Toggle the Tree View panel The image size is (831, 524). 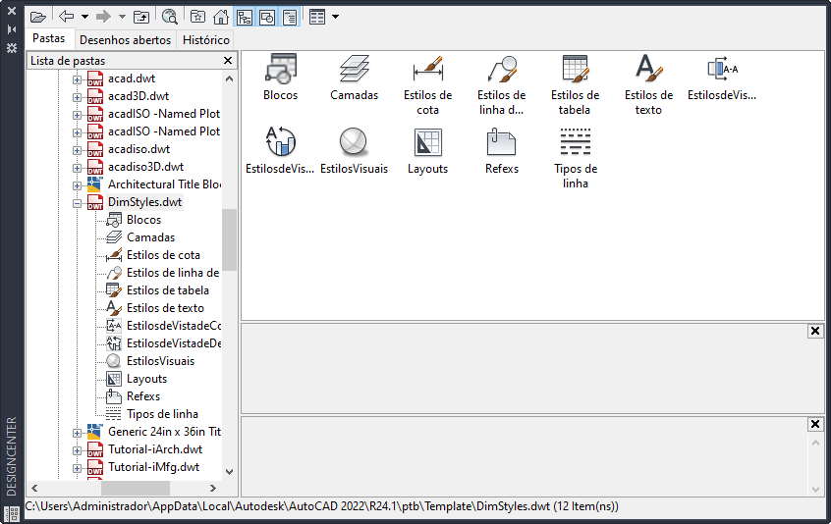(x=245, y=17)
